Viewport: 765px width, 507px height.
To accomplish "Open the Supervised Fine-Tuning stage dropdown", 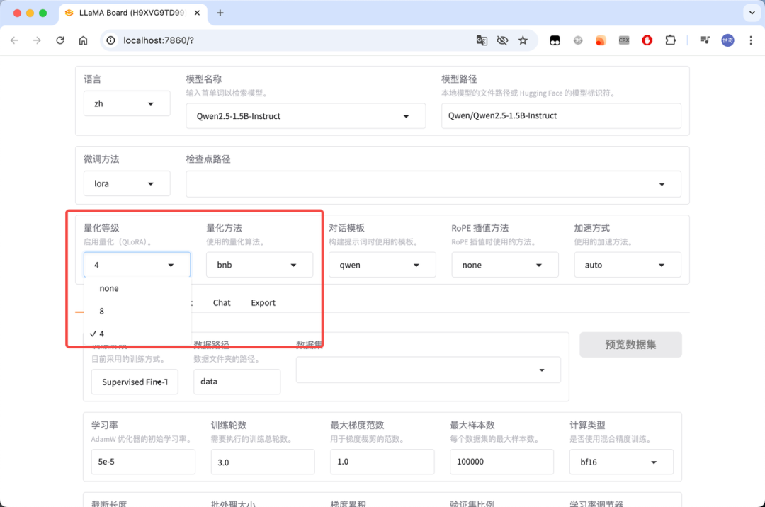I will [x=135, y=382].
